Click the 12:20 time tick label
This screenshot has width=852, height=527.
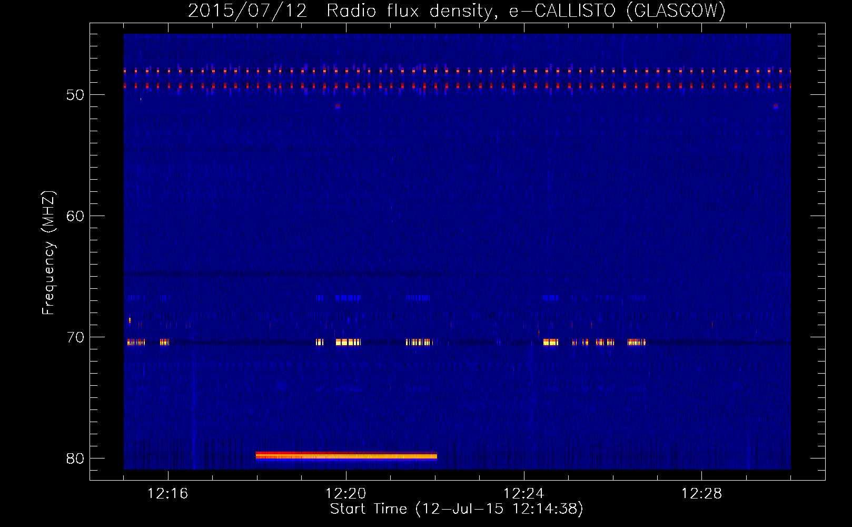[x=346, y=493]
